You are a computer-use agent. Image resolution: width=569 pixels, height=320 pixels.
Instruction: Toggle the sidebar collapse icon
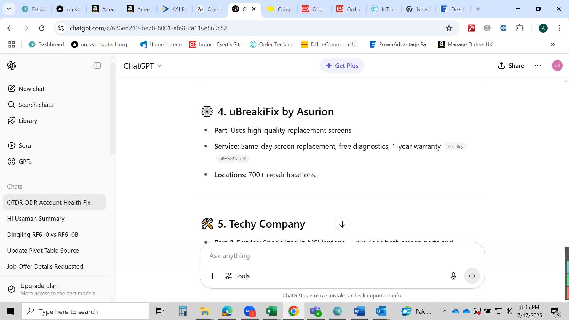click(x=97, y=65)
